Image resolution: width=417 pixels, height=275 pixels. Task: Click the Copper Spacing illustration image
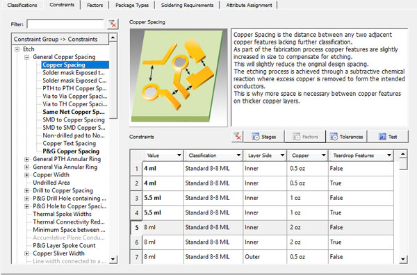(x=179, y=77)
